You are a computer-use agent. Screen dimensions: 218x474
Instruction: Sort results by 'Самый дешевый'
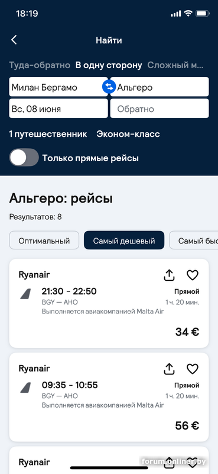coord(124,241)
